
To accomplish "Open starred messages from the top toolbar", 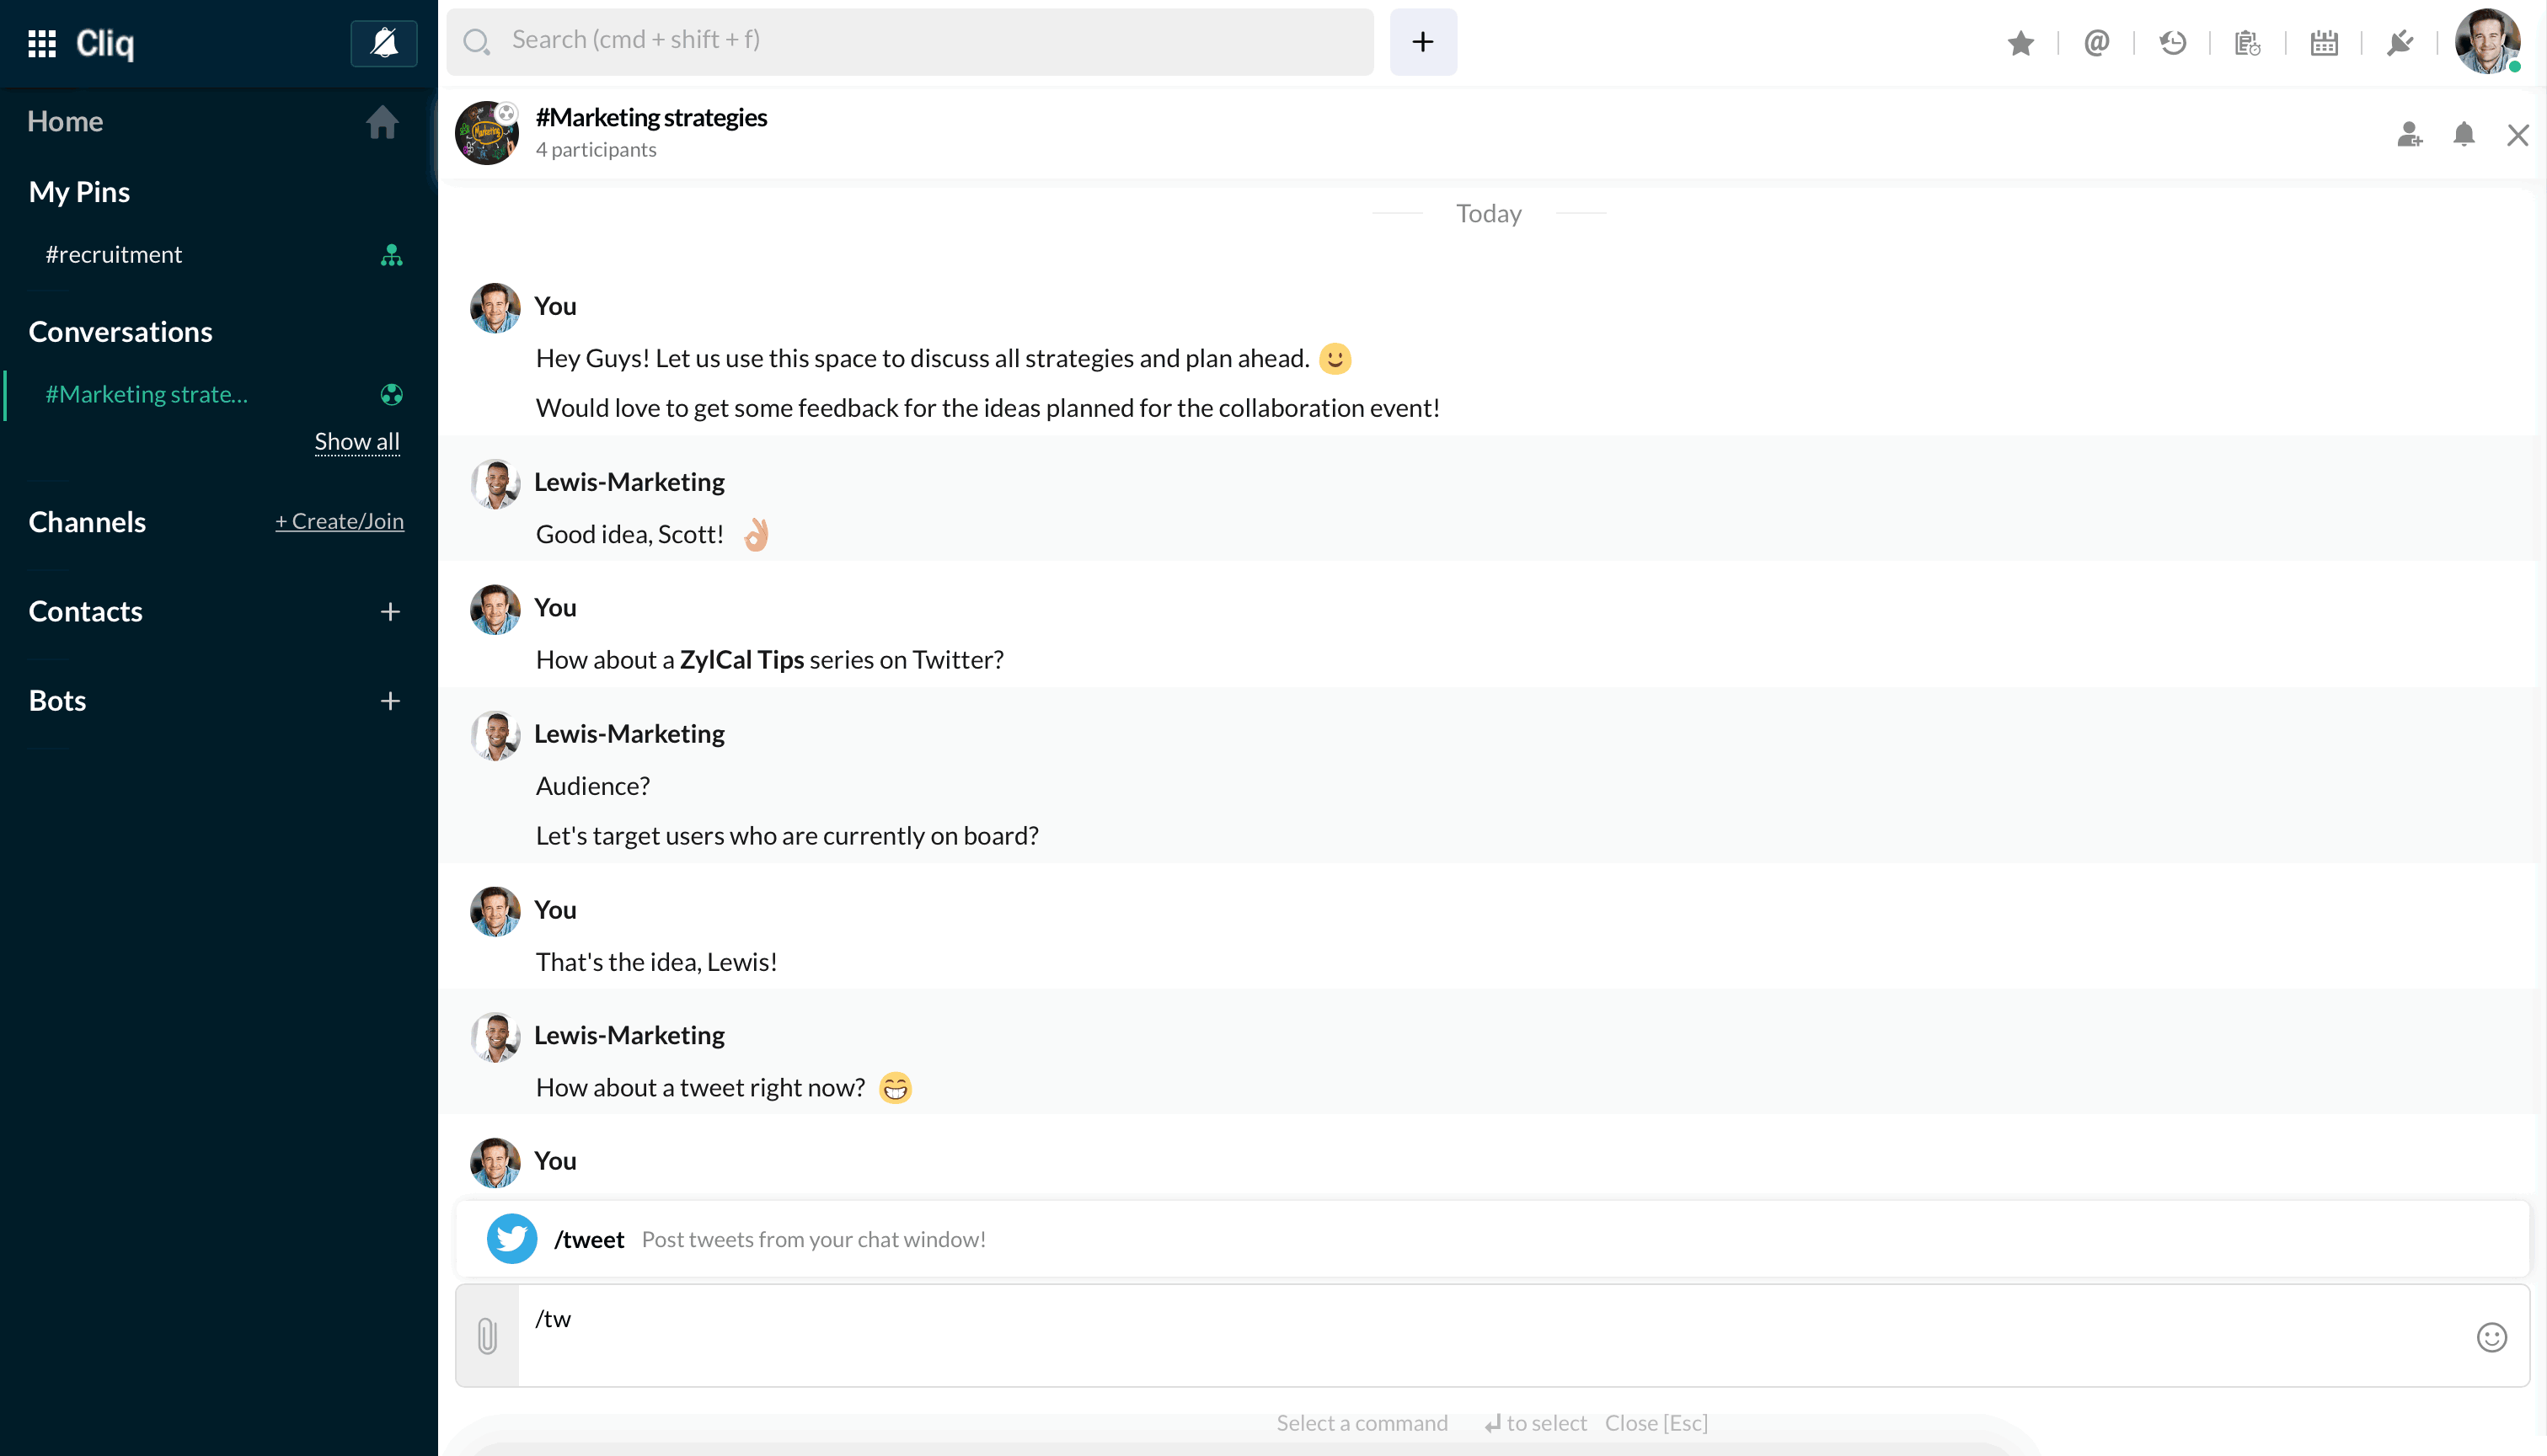I will (2020, 43).
